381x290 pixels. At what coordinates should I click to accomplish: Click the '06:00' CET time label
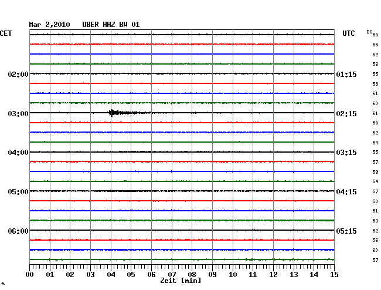point(18,231)
